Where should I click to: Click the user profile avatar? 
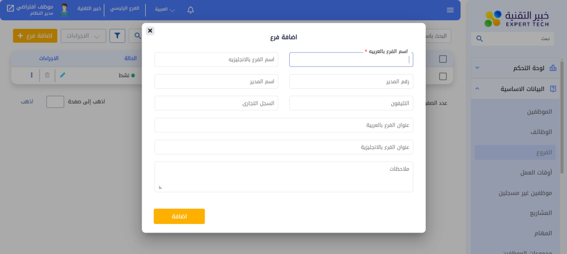tap(65, 10)
